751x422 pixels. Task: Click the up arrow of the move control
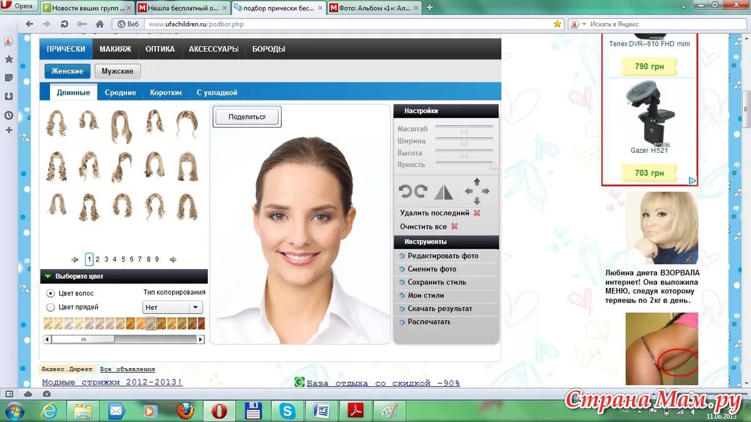click(x=477, y=182)
